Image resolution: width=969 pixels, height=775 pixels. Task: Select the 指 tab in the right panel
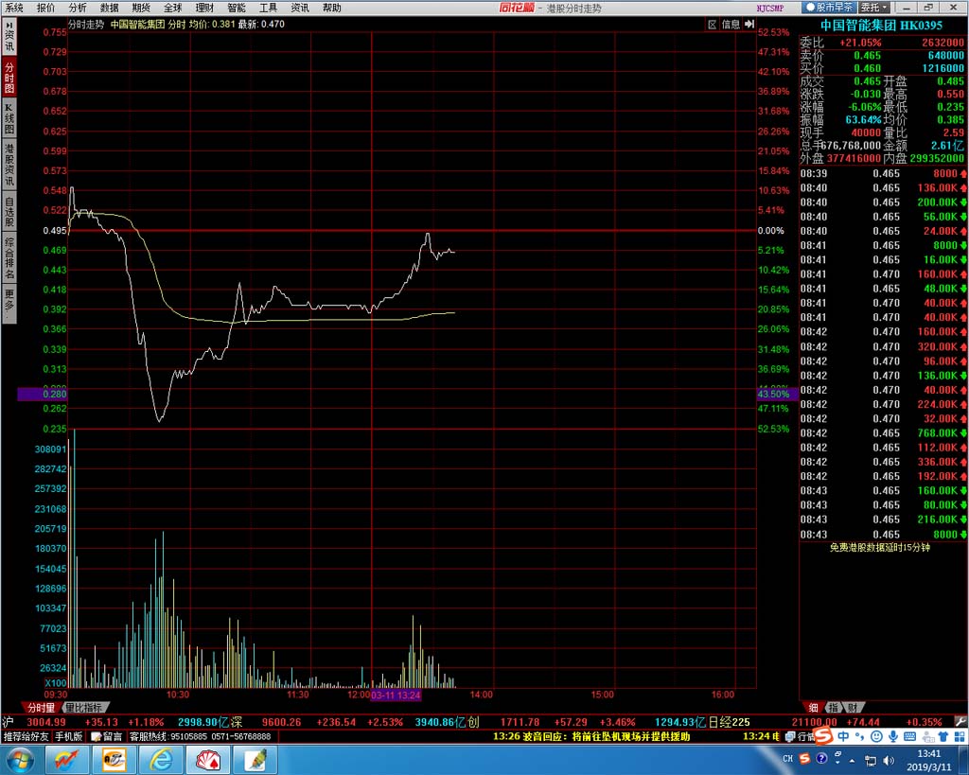833,708
